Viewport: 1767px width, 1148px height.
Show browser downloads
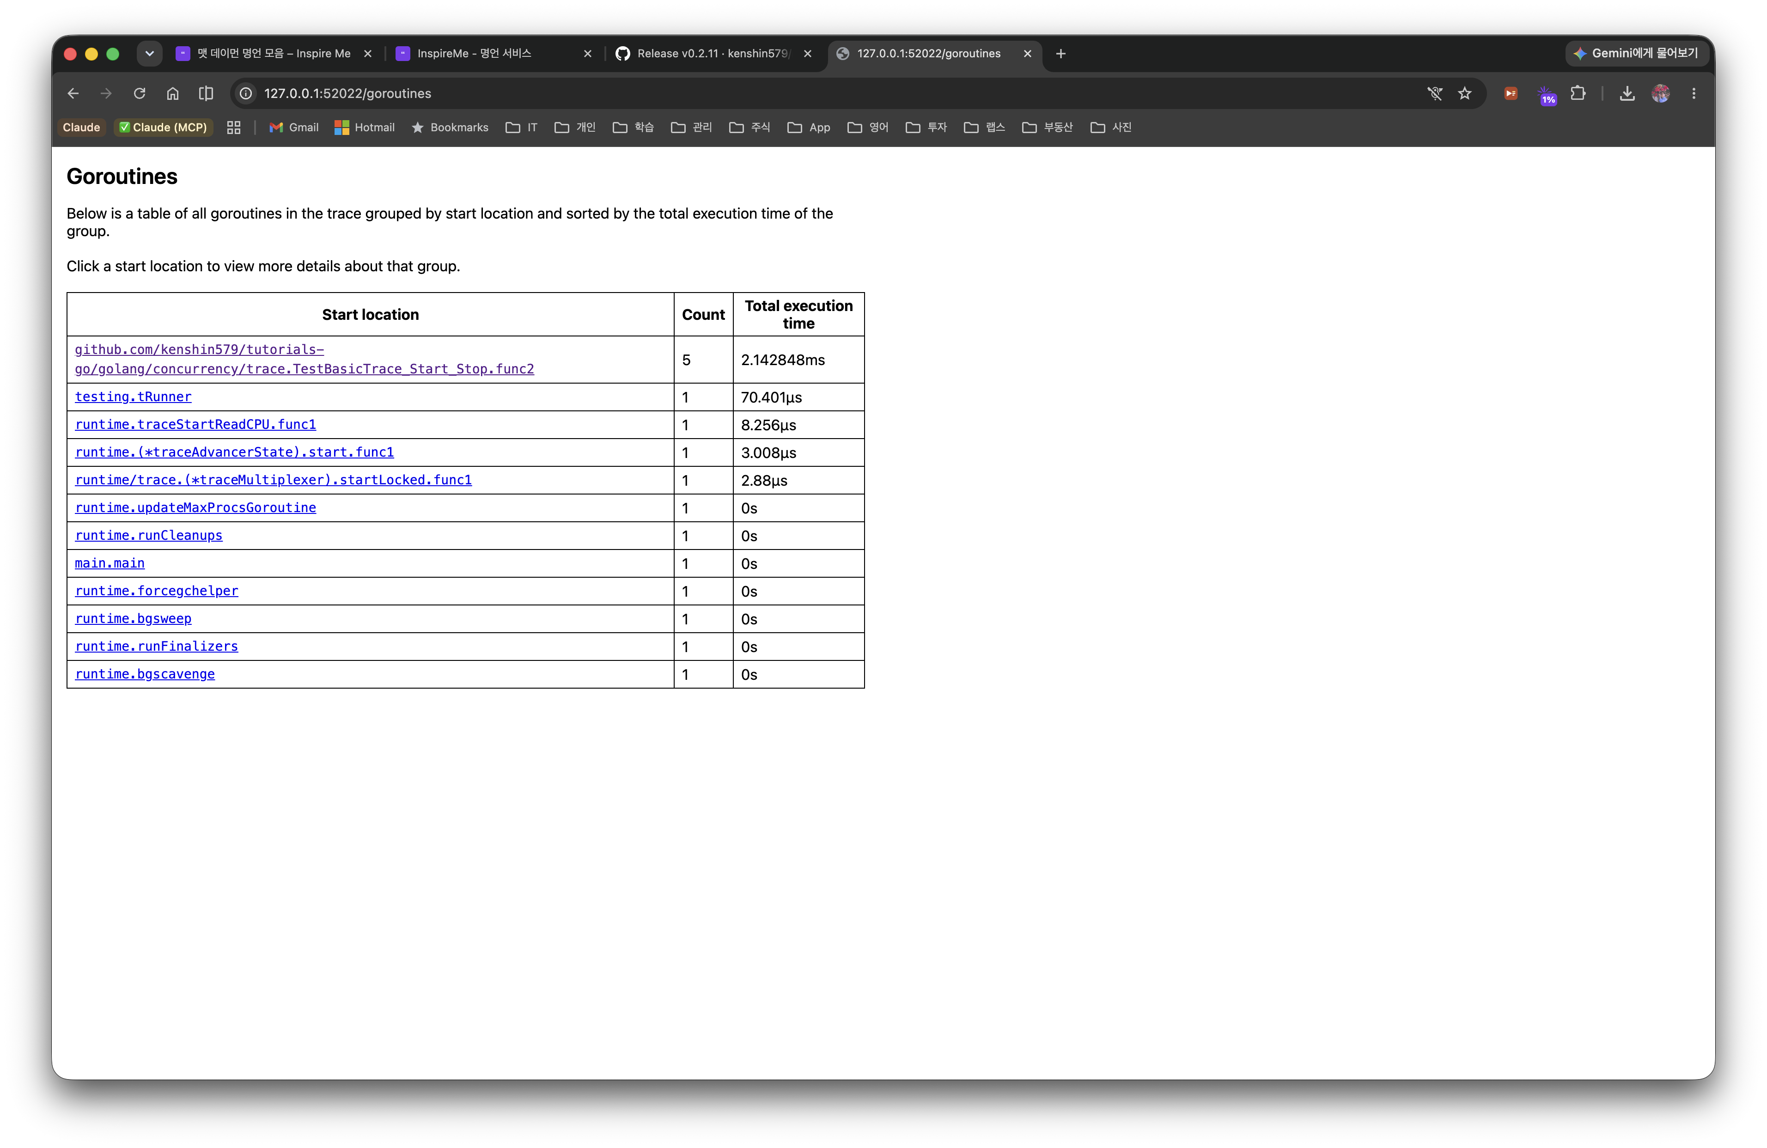pos(1627,93)
